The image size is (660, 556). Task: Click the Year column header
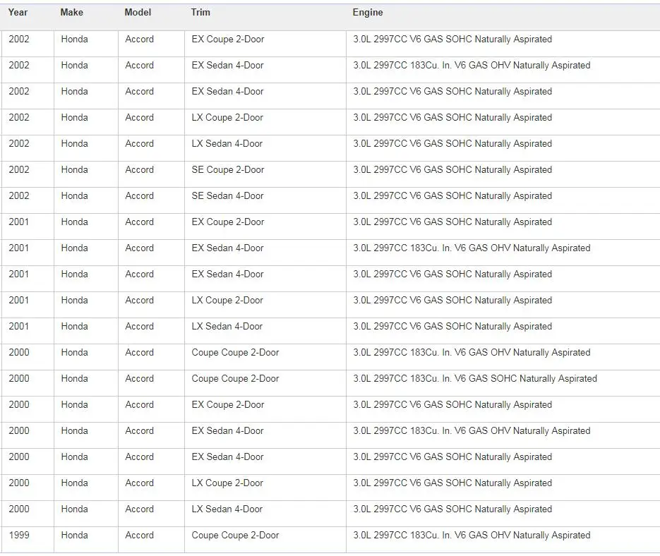(18, 12)
